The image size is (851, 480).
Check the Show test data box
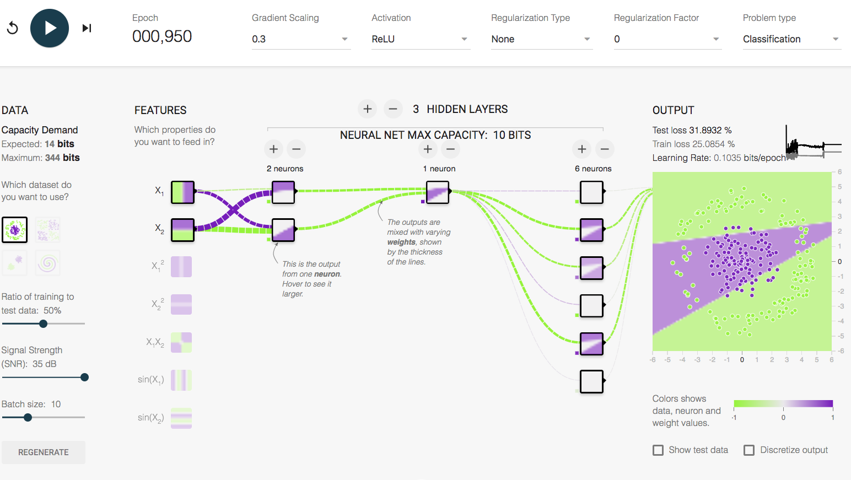pos(658,450)
